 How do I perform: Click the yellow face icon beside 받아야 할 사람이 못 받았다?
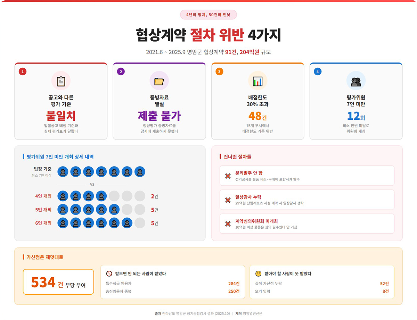[258, 273]
